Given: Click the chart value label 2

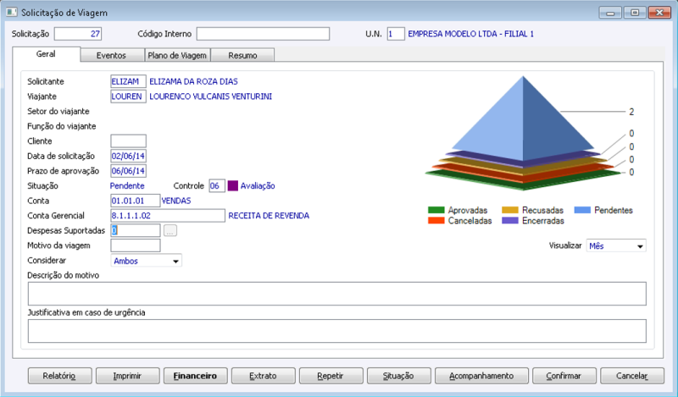Looking at the screenshot, I should (x=631, y=112).
